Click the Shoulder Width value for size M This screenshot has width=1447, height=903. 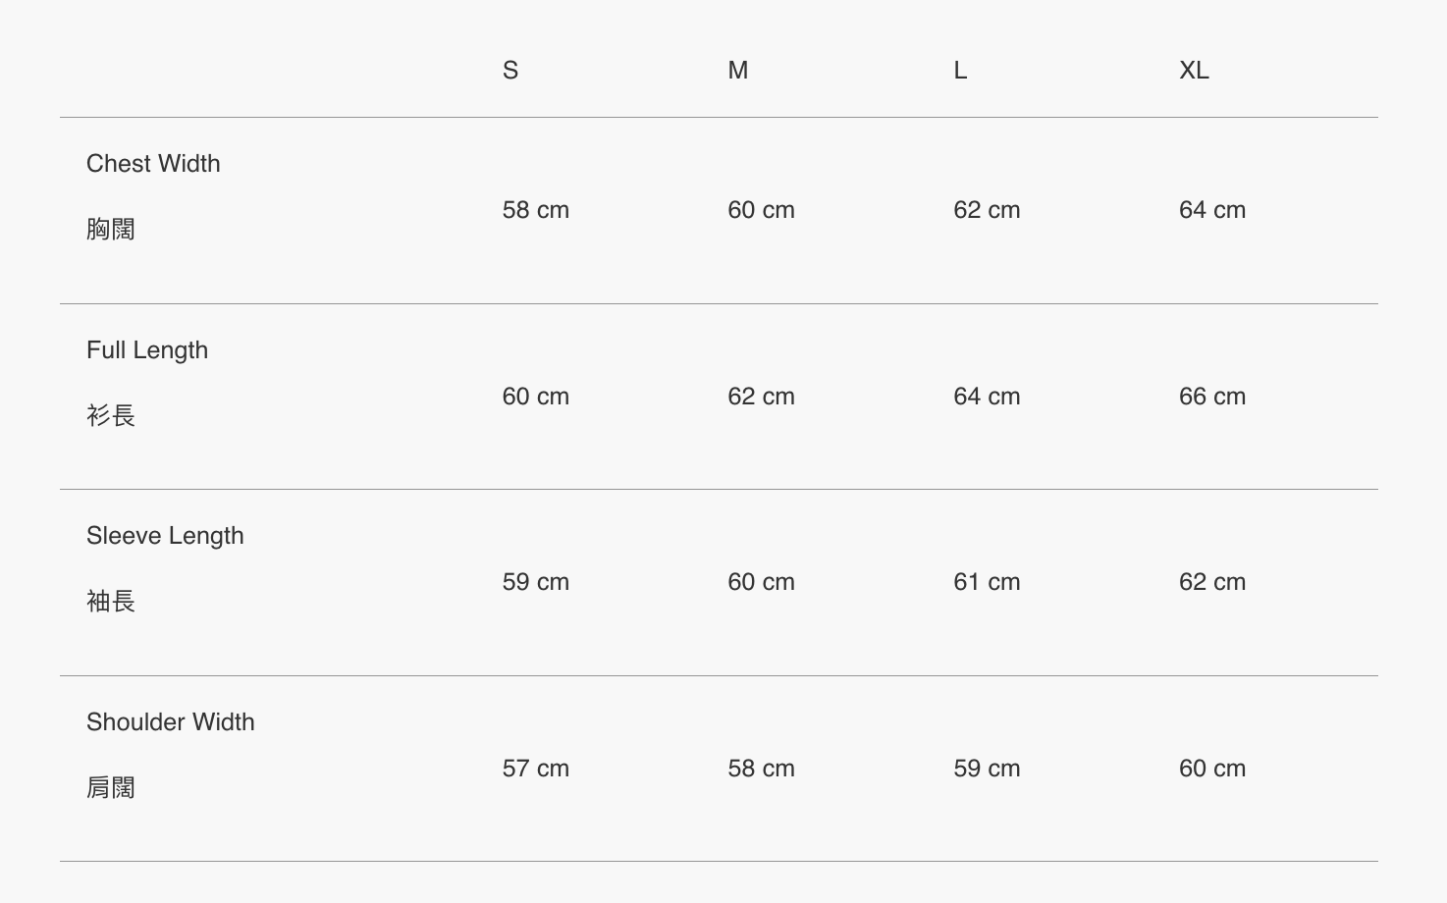point(762,769)
